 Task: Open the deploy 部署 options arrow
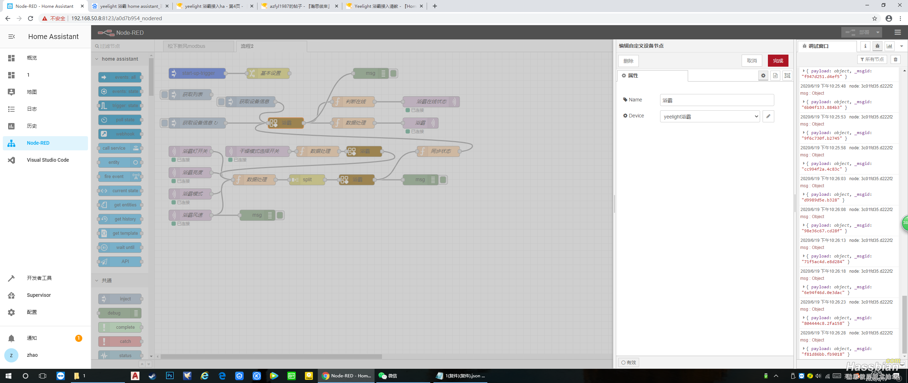click(878, 32)
